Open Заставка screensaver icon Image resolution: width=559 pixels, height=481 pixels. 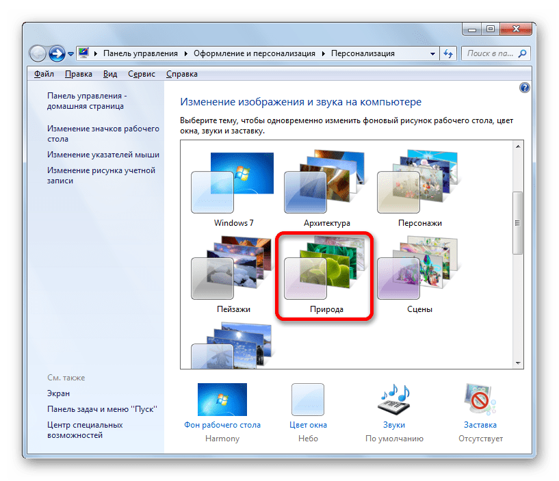click(480, 400)
